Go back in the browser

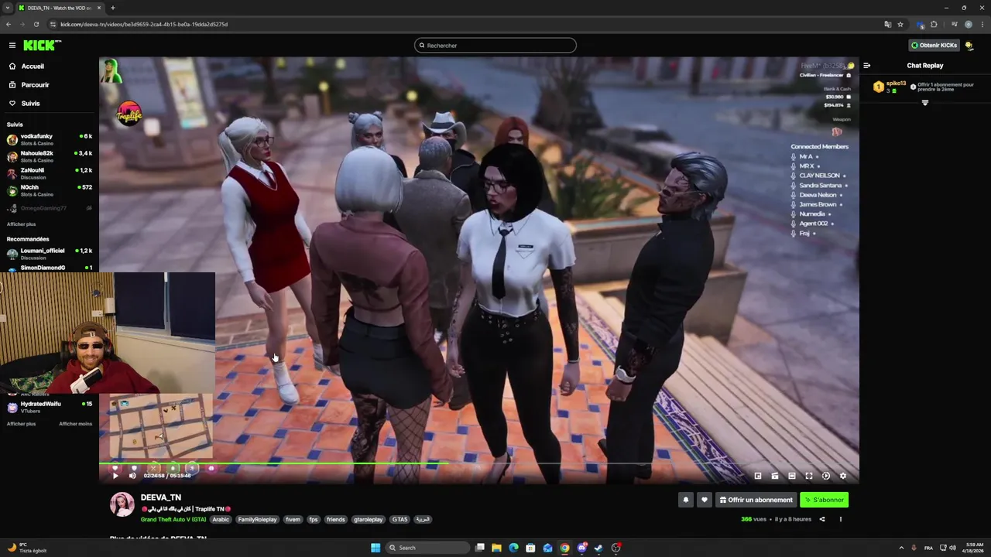9,24
